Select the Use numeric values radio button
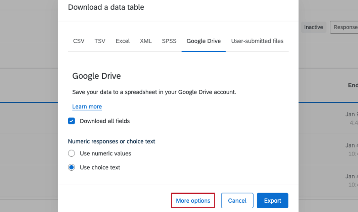 [x=72, y=153]
